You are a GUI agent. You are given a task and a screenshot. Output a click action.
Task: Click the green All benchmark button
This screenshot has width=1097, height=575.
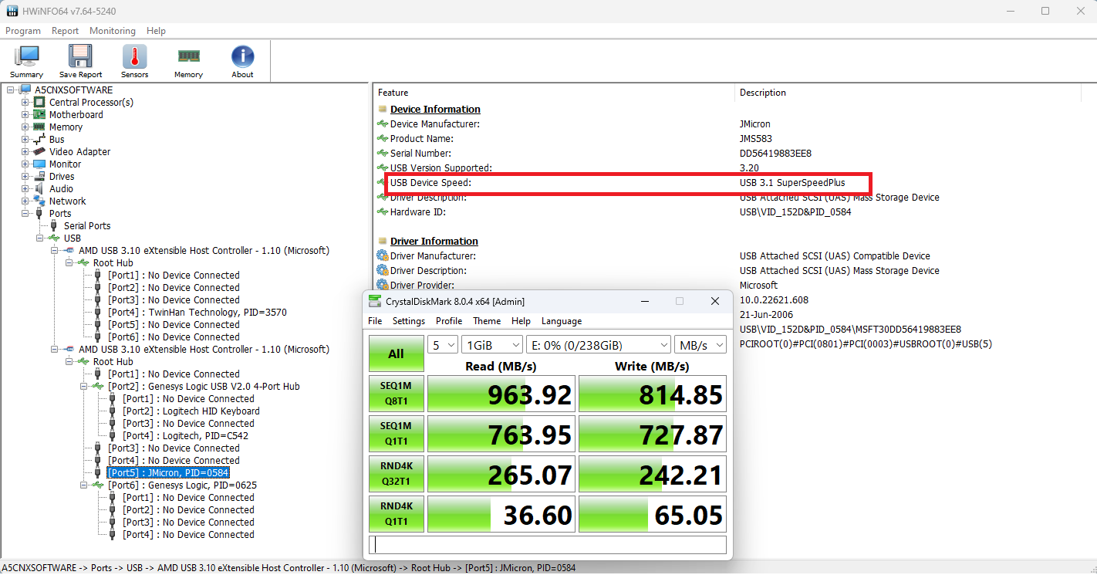[396, 353]
